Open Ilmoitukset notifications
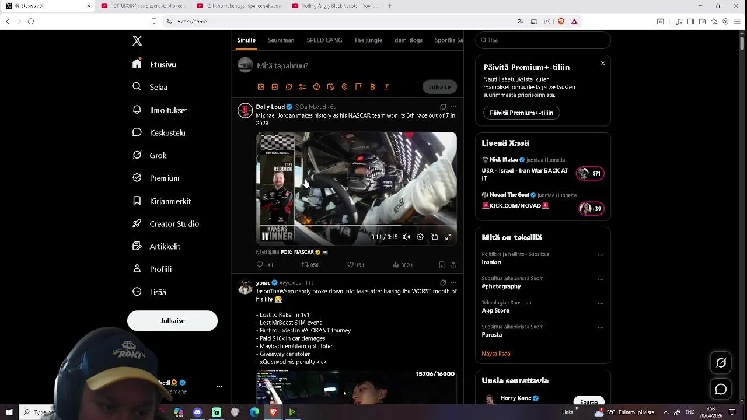747x420 pixels. [x=160, y=110]
